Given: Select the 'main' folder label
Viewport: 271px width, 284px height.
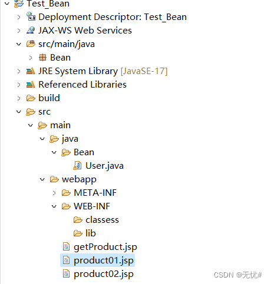Looking at the screenshot, I should click(61, 125).
